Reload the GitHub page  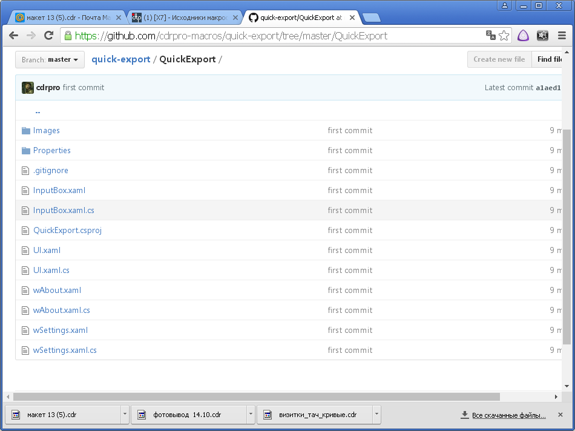(x=48, y=36)
